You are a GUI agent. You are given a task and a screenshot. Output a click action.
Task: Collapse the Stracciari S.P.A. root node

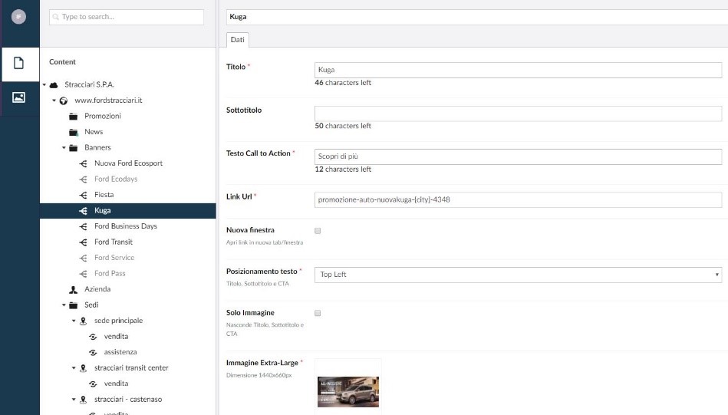pyautogui.click(x=44, y=85)
